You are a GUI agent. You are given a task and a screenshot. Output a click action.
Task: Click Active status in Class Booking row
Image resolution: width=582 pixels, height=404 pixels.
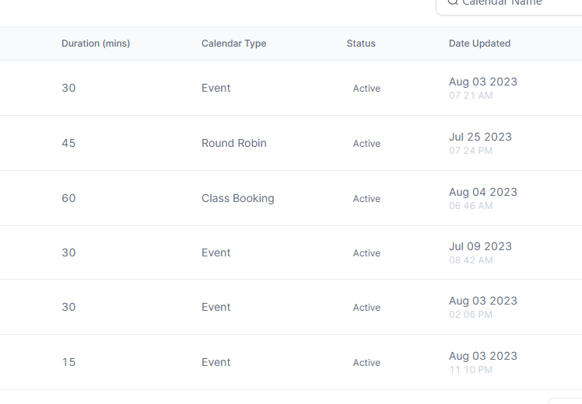(366, 199)
